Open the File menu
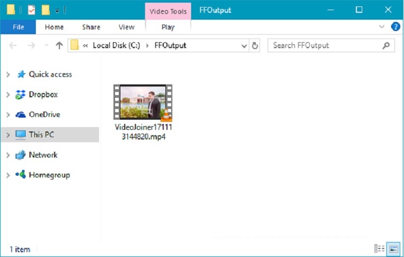 18,27
